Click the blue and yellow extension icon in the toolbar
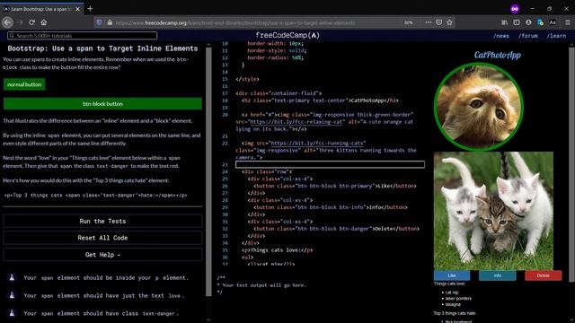This screenshot has height=323, width=575. click(x=540, y=22)
